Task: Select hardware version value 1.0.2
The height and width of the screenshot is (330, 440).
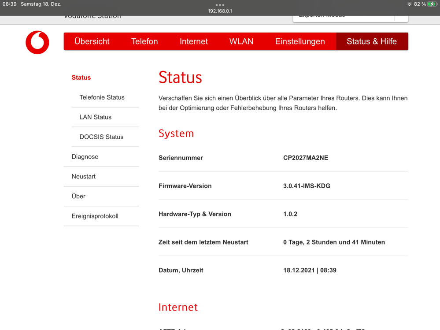Action: pos(290,214)
